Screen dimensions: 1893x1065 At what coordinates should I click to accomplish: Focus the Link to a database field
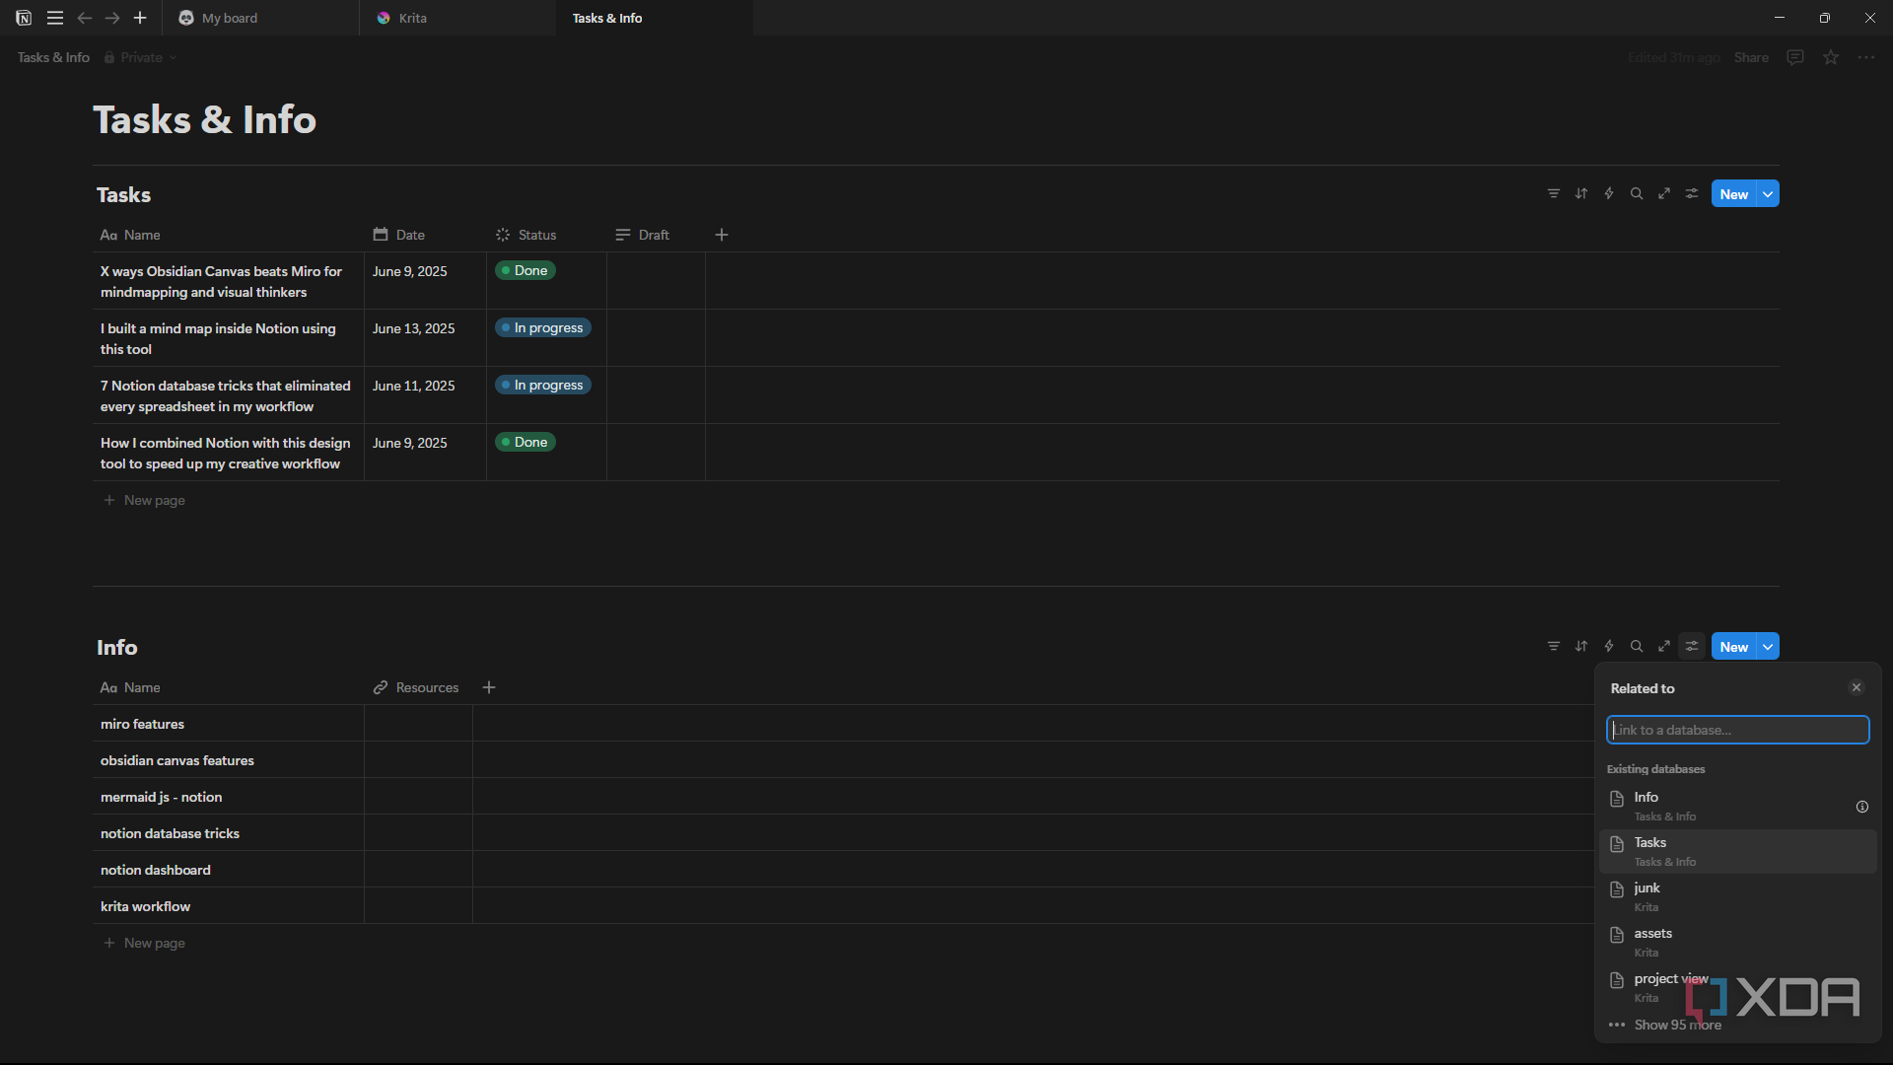[x=1737, y=730]
